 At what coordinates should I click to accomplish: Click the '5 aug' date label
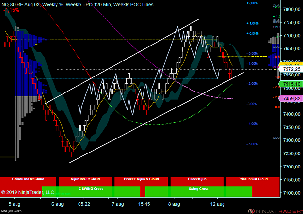point(15,204)
